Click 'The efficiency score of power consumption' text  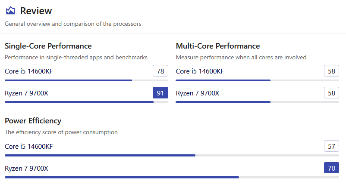click(61, 132)
